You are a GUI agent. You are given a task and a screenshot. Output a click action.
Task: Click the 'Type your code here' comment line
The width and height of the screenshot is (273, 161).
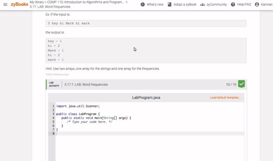pyautogui.click(x=89, y=122)
